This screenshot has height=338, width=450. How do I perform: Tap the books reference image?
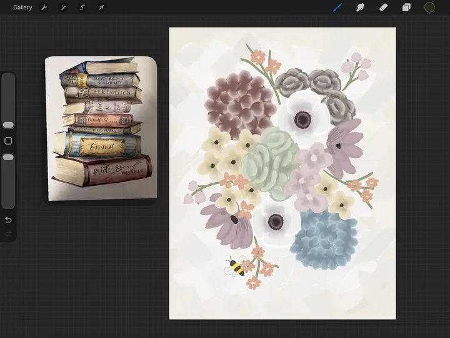(101, 128)
